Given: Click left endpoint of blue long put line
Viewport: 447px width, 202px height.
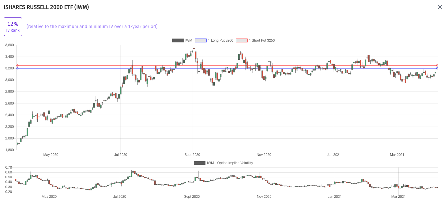Looking at the screenshot, I should pyautogui.click(x=18, y=68).
